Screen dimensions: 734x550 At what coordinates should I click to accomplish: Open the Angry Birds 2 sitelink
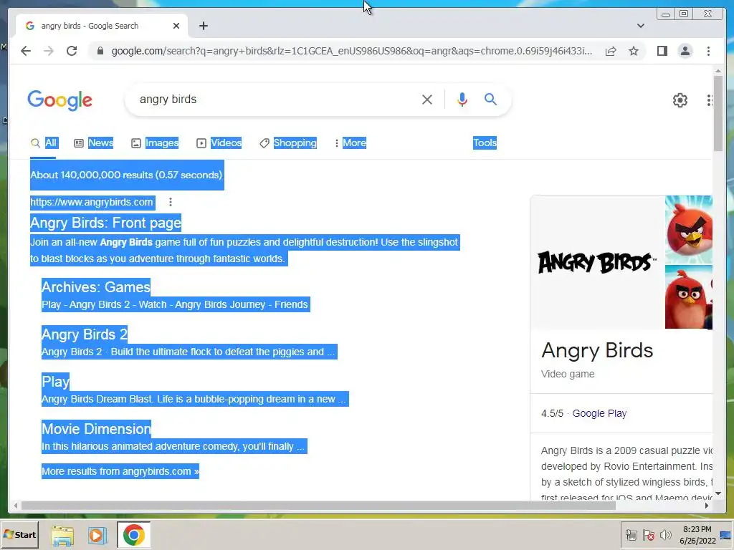[85, 334]
